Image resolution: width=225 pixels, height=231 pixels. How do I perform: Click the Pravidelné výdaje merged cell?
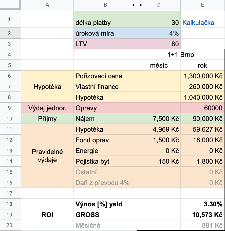47,156
